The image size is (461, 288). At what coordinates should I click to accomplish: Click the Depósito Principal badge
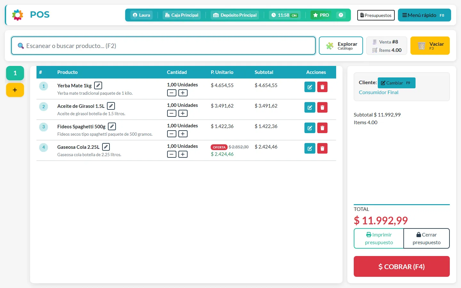(x=235, y=15)
